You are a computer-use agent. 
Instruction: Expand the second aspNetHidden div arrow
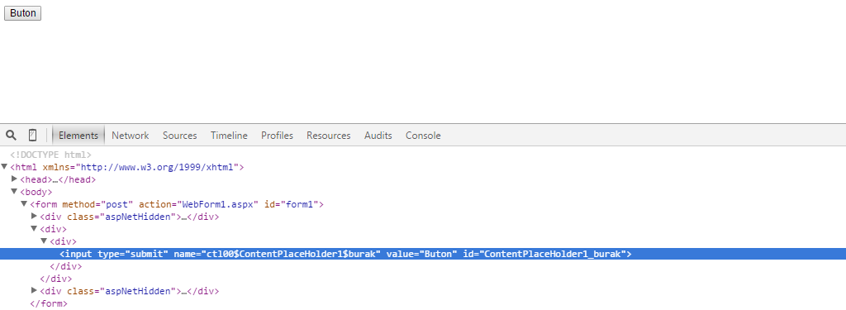click(x=34, y=290)
